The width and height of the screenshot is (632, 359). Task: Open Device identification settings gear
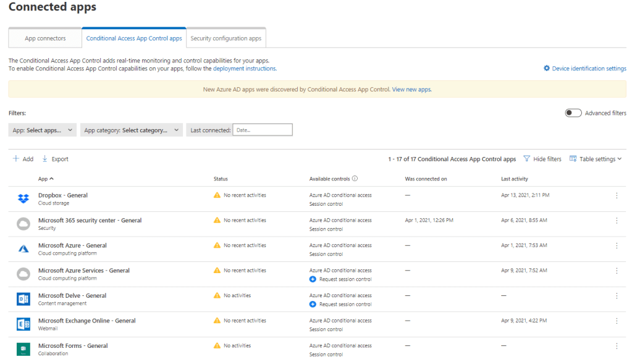[x=547, y=69]
